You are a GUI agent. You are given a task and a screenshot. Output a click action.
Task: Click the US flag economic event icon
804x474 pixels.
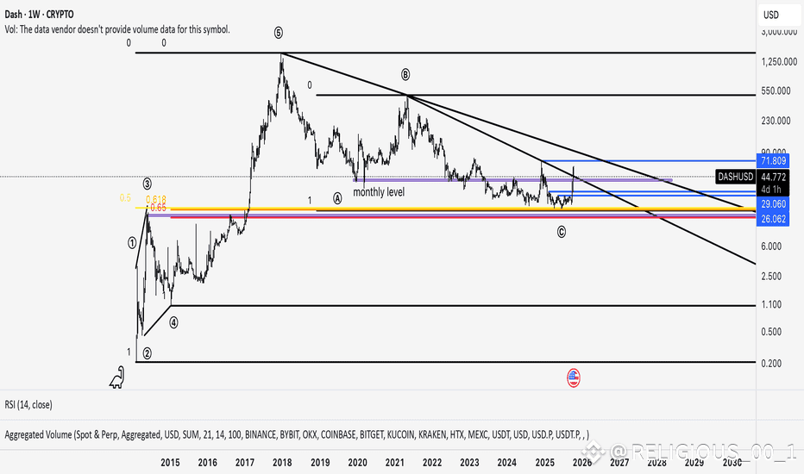tap(574, 378)
